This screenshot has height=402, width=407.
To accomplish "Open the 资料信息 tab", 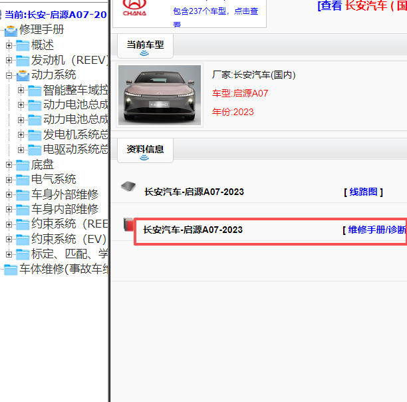I will click(x=145, y=150).
